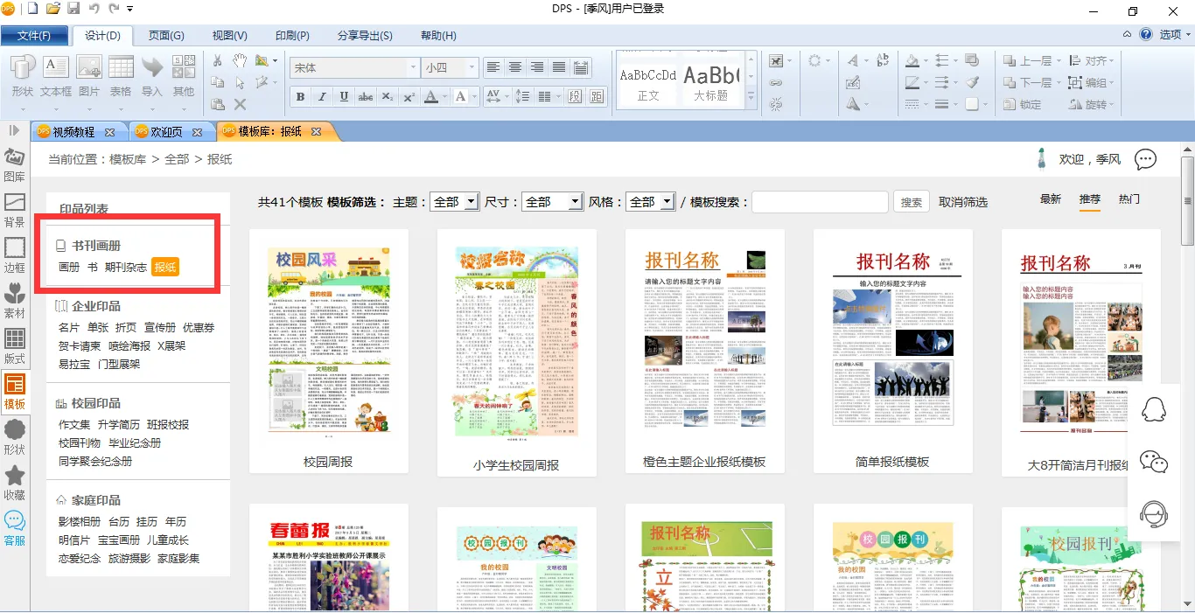Switch to the 视频教程 document tab
This screenshot has height=613, width=1195.
point(73,132)
